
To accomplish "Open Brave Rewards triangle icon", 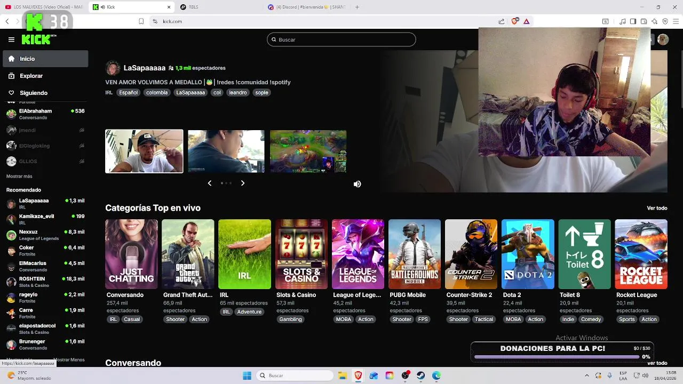I will tap(527, 21).
